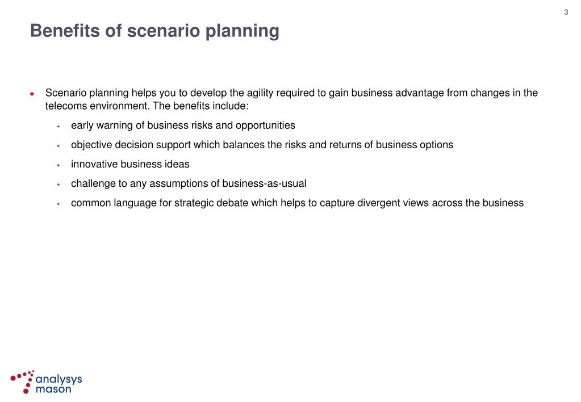
Task: Click the word analysys in logo
Action: pos(59,379)
